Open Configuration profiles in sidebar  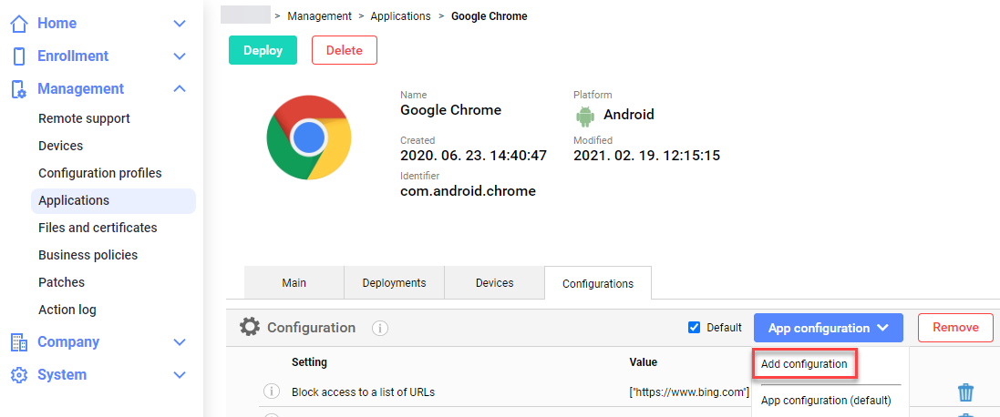pyautogui.click(x=100, y=173)
